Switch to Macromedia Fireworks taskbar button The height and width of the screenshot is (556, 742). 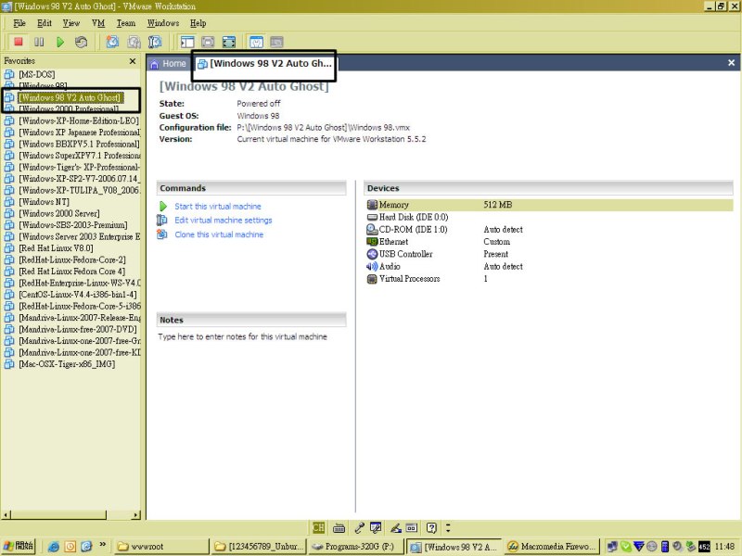[x=552, y=547]
